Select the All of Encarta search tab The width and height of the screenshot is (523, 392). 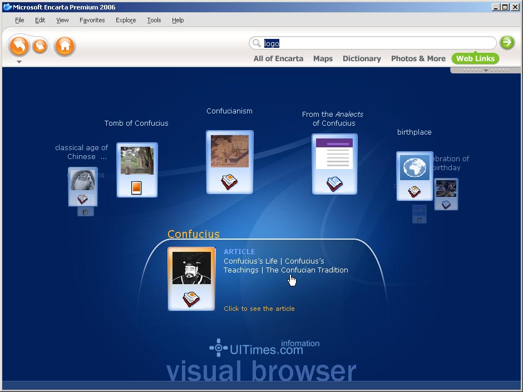pos(278,59)
